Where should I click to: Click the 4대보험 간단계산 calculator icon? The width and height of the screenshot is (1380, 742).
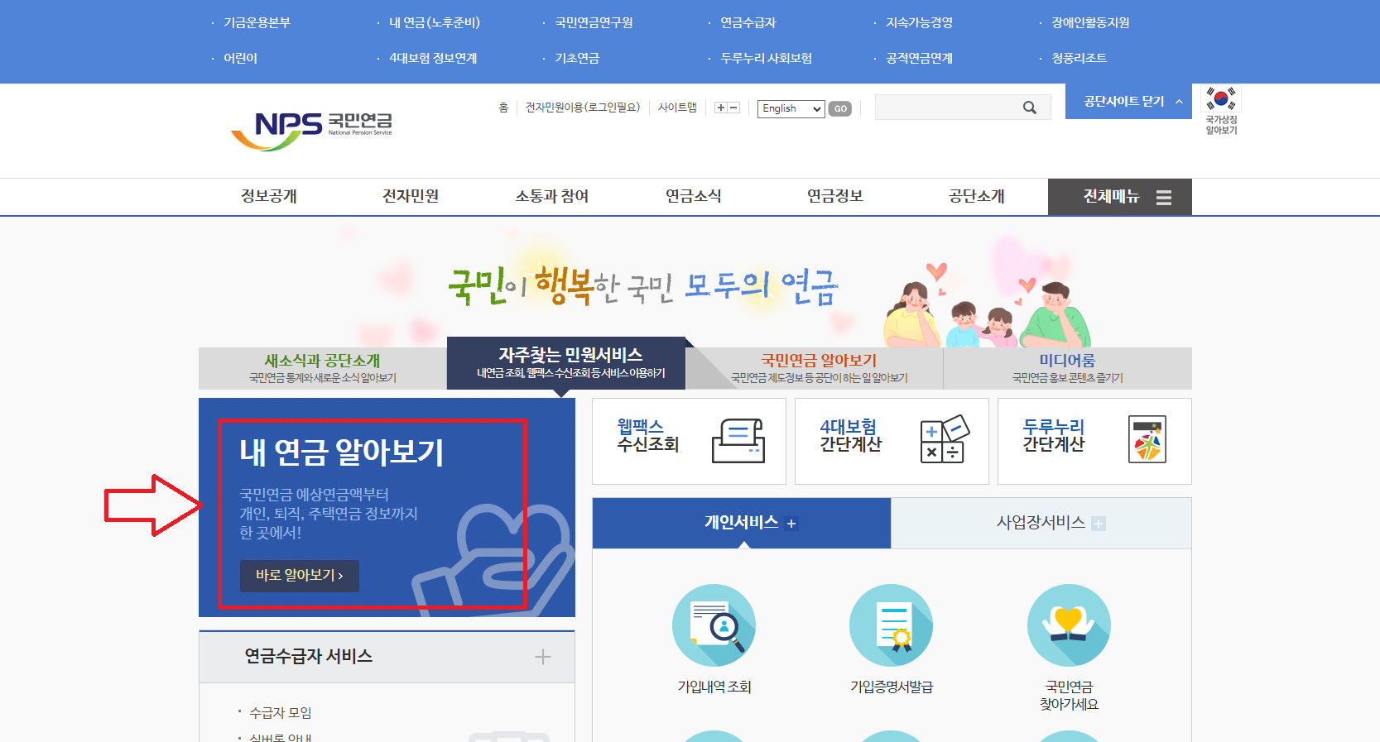pyautogui.click(x=945, y=439)
